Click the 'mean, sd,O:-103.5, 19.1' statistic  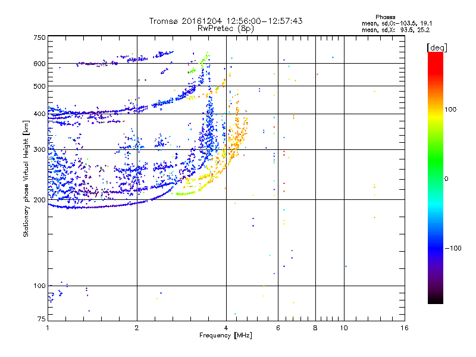point(397,23)
